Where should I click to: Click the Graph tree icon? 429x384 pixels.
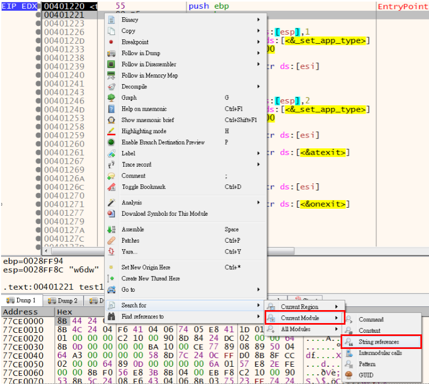click(x=111, y=98)
